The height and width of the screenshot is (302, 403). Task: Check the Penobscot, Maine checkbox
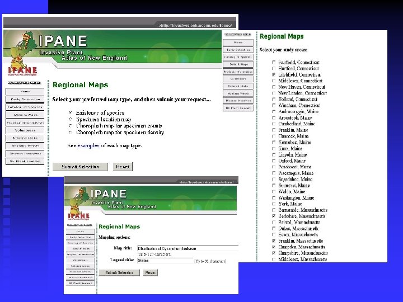coord(274,167)
